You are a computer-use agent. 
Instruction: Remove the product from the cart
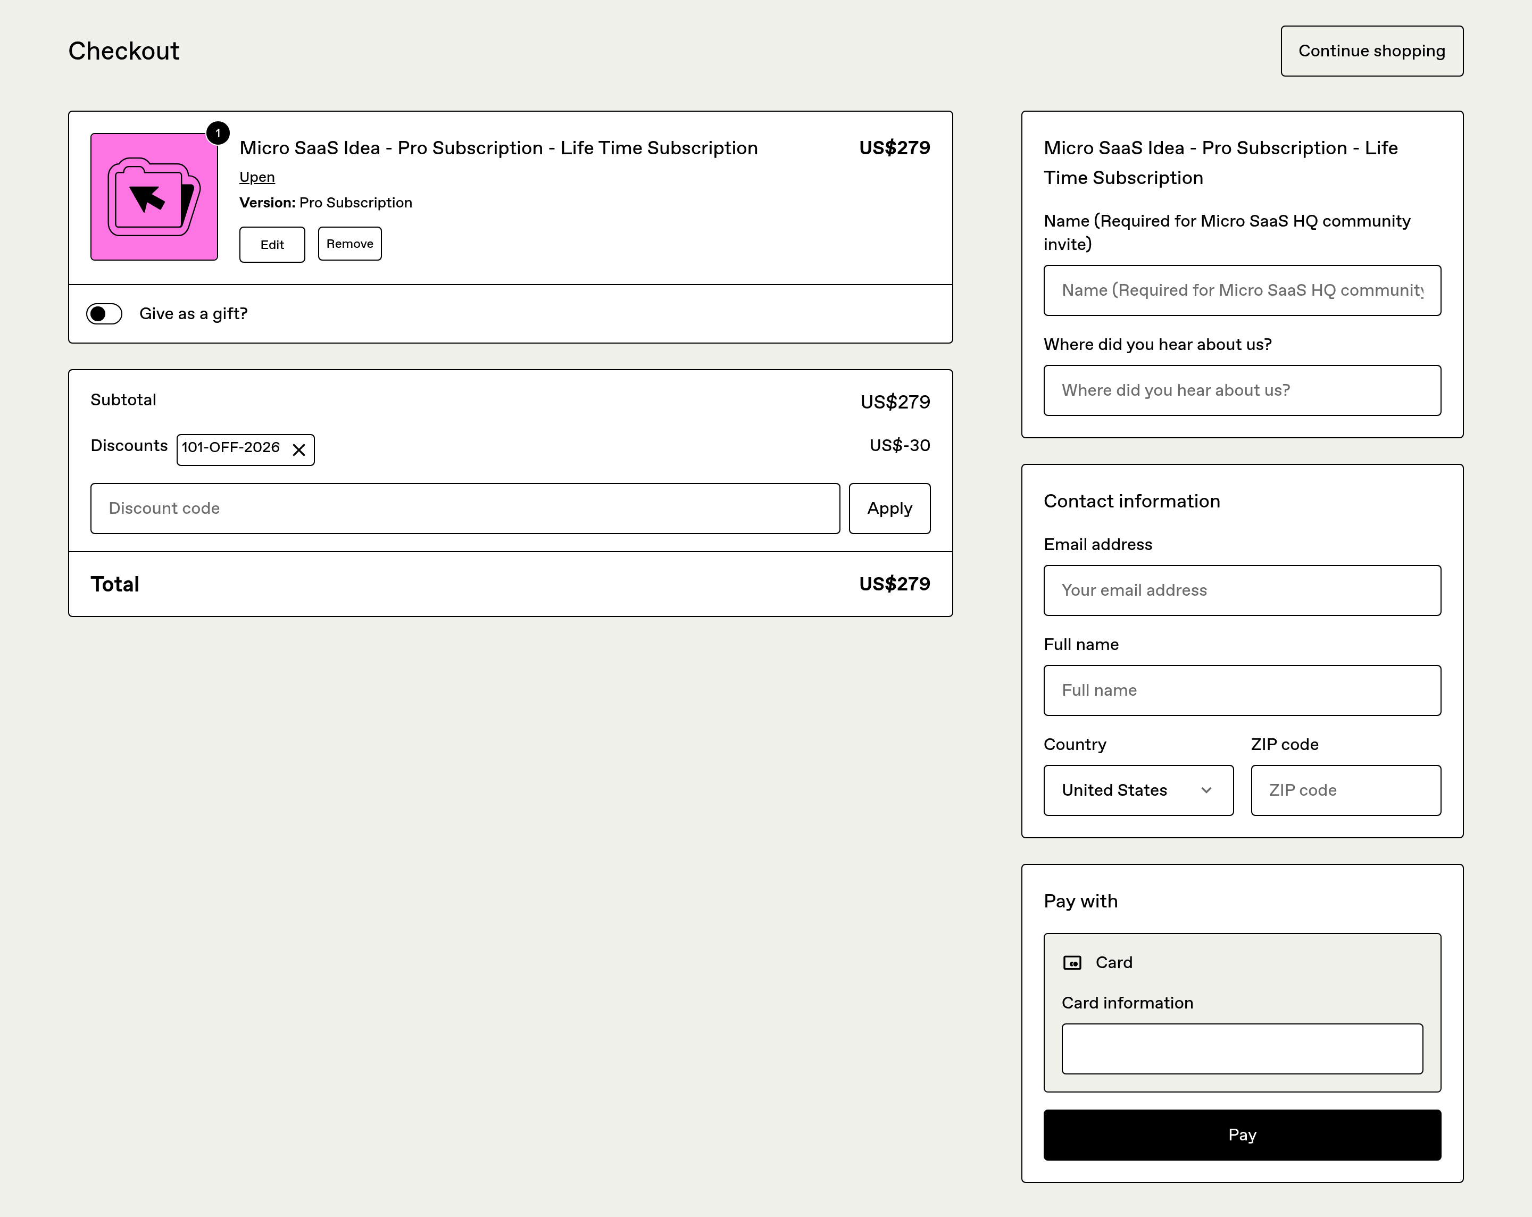(349, 244)
